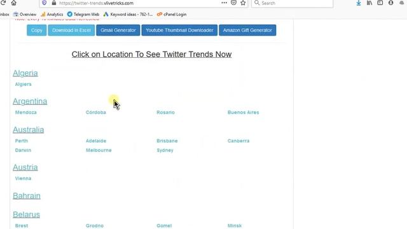Open Keyword ideas bookmark
This screenshot has width=407, height=229.
128,14
